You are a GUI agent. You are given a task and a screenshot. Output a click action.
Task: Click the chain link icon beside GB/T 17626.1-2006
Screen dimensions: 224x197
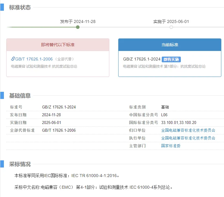13,59
